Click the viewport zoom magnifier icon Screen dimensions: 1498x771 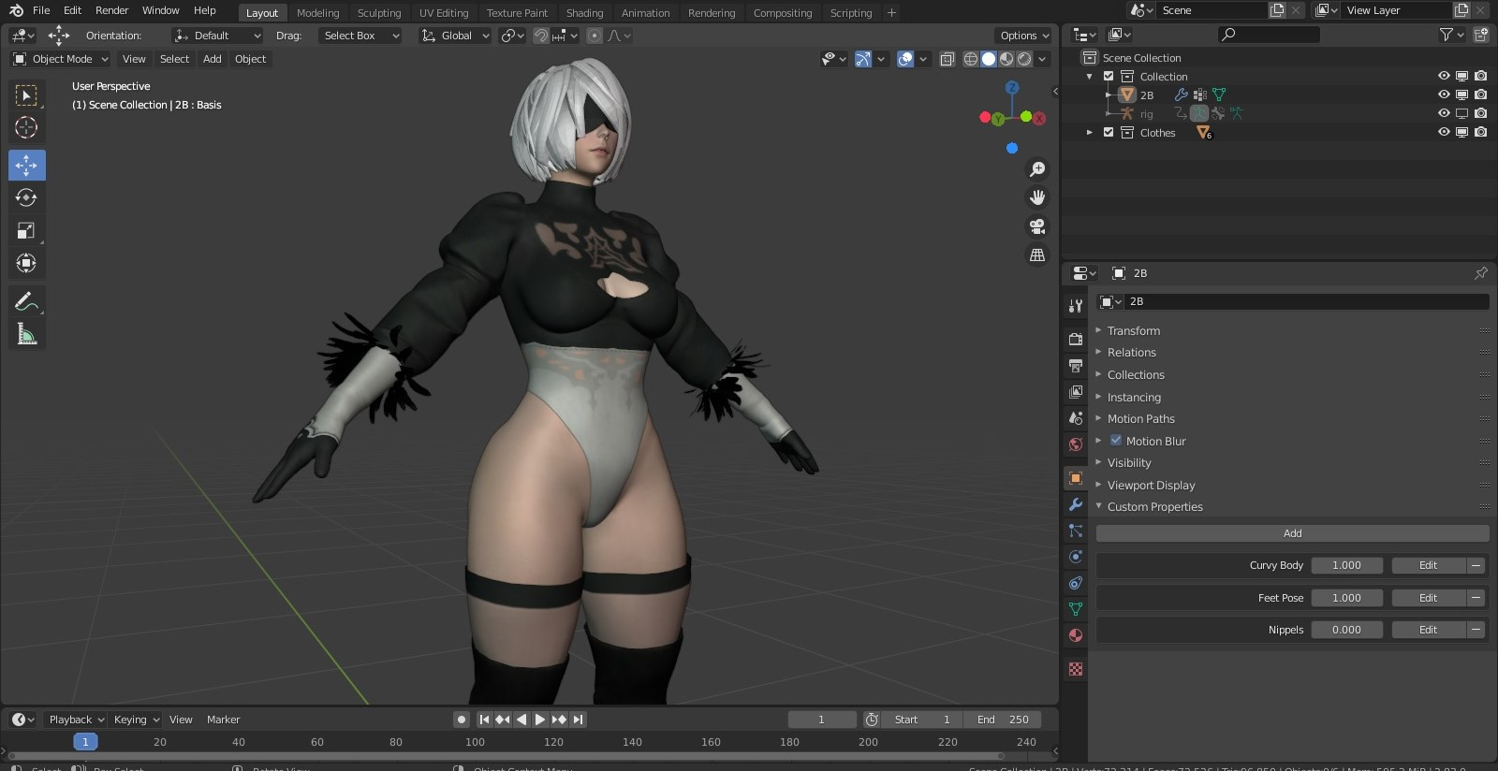1037,168
